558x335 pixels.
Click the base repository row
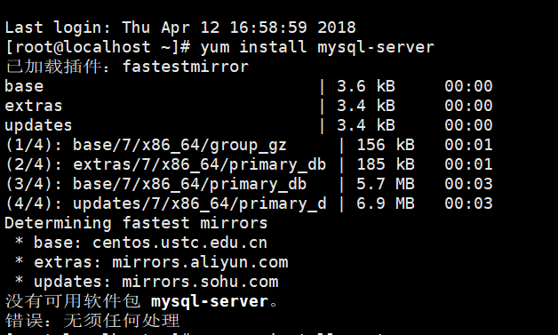(249, 86)
